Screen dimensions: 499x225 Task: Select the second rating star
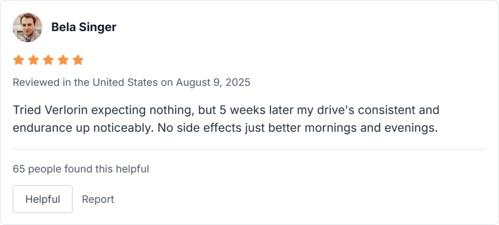pyautogui.click(x=34, y=60)
